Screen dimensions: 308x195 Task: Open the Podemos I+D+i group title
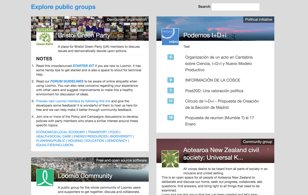tap(205, 35)
